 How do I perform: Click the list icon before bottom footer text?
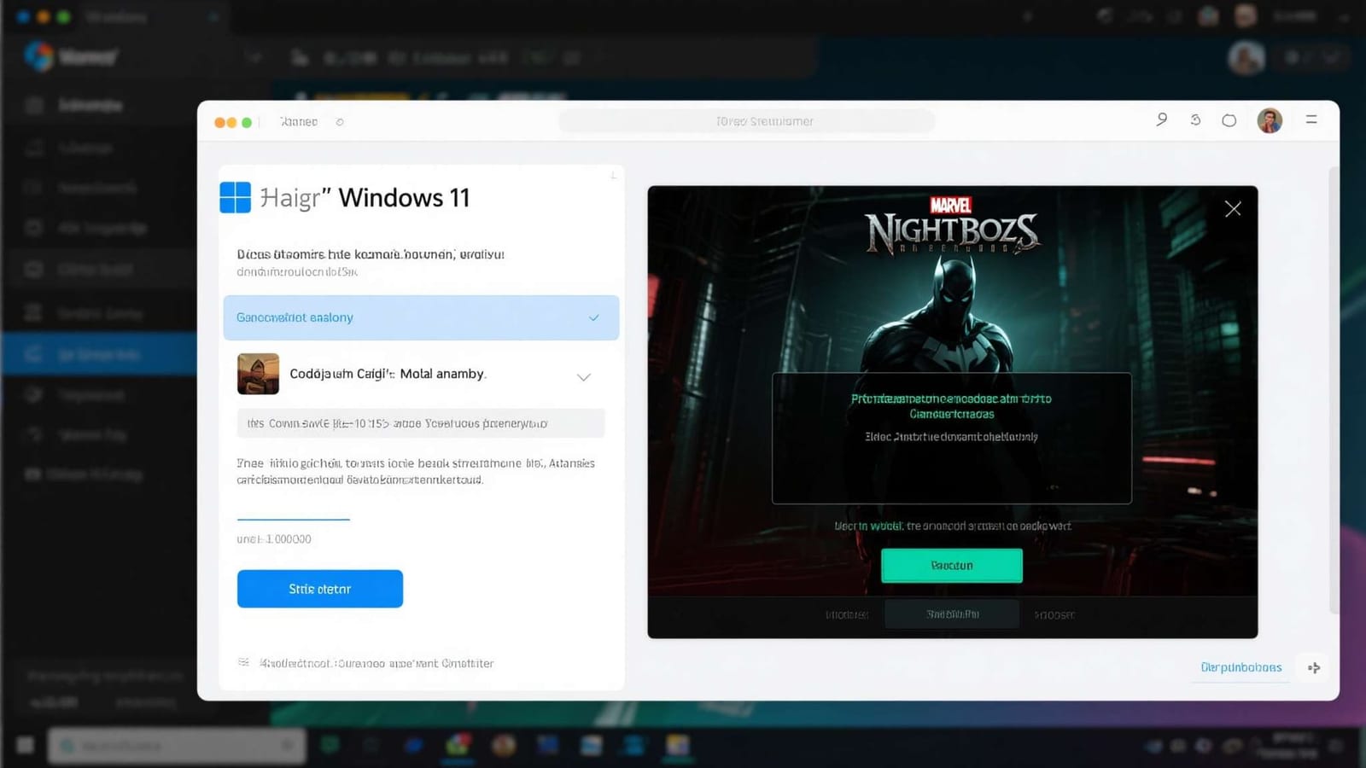tap(243, 662)
